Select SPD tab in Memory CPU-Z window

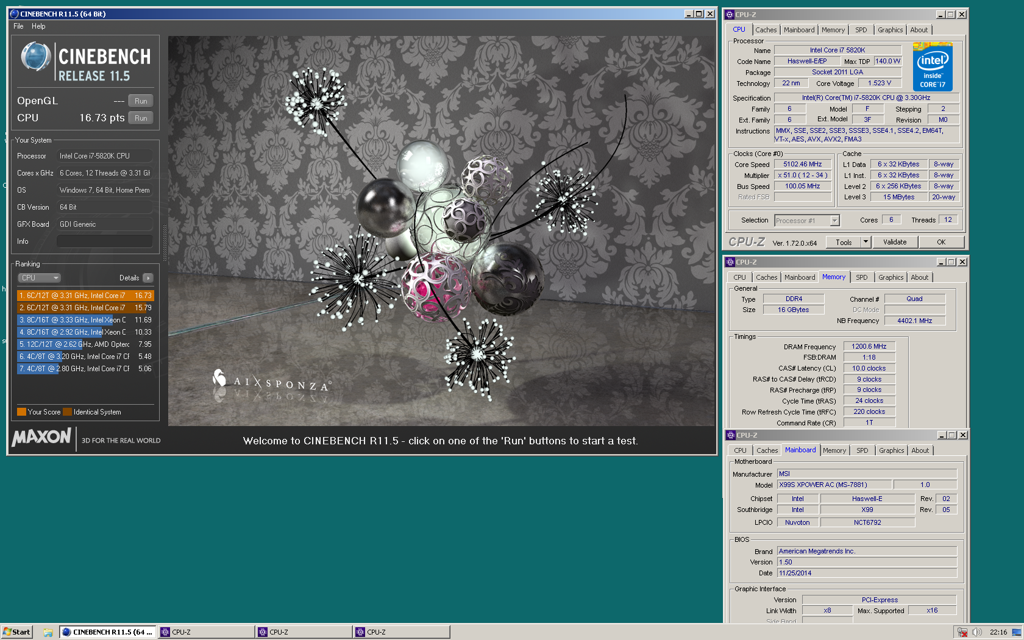click(x=861, y=277)
